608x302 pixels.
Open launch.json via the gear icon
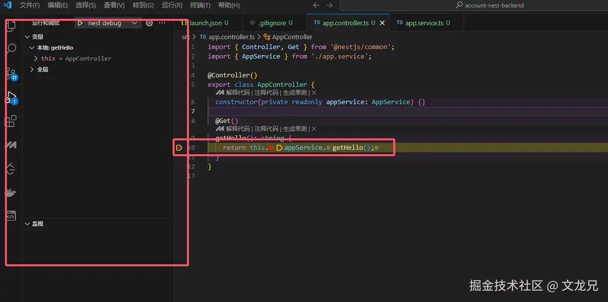(149, 23)
